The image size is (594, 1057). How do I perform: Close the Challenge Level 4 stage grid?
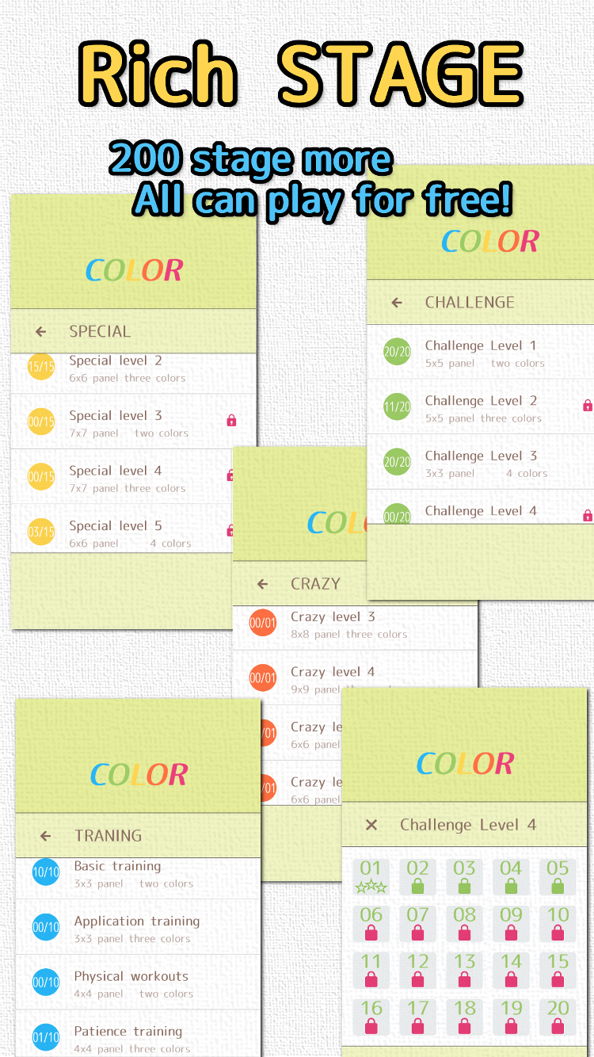tap(371, 825)
